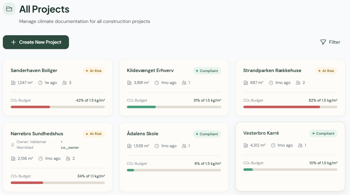Toggle the Compliant badge on Kildevænget Erhverv
The image size is (350, 195).
tap(207, 71)
